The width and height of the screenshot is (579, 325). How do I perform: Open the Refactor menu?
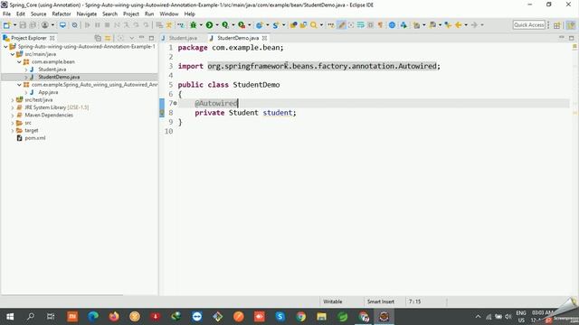pyautogui.click(x=62, y=14)
